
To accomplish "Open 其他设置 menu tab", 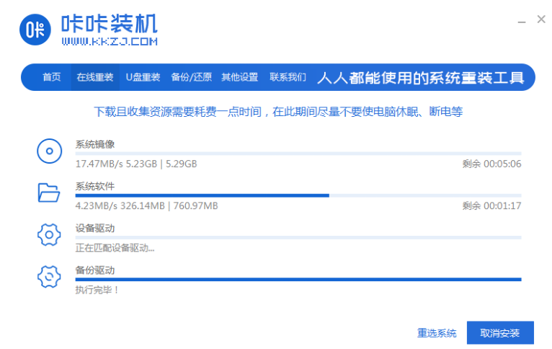I will 239,77.
